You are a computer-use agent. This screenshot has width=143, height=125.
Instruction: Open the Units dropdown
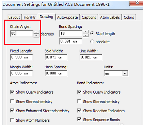pos(125,73)
